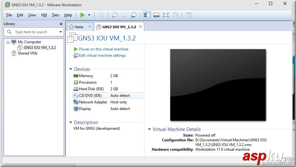This screenshot has height=167, width=296.
Task: Click the VM for GNS3 description text
Action: click(x=97, y=128)
